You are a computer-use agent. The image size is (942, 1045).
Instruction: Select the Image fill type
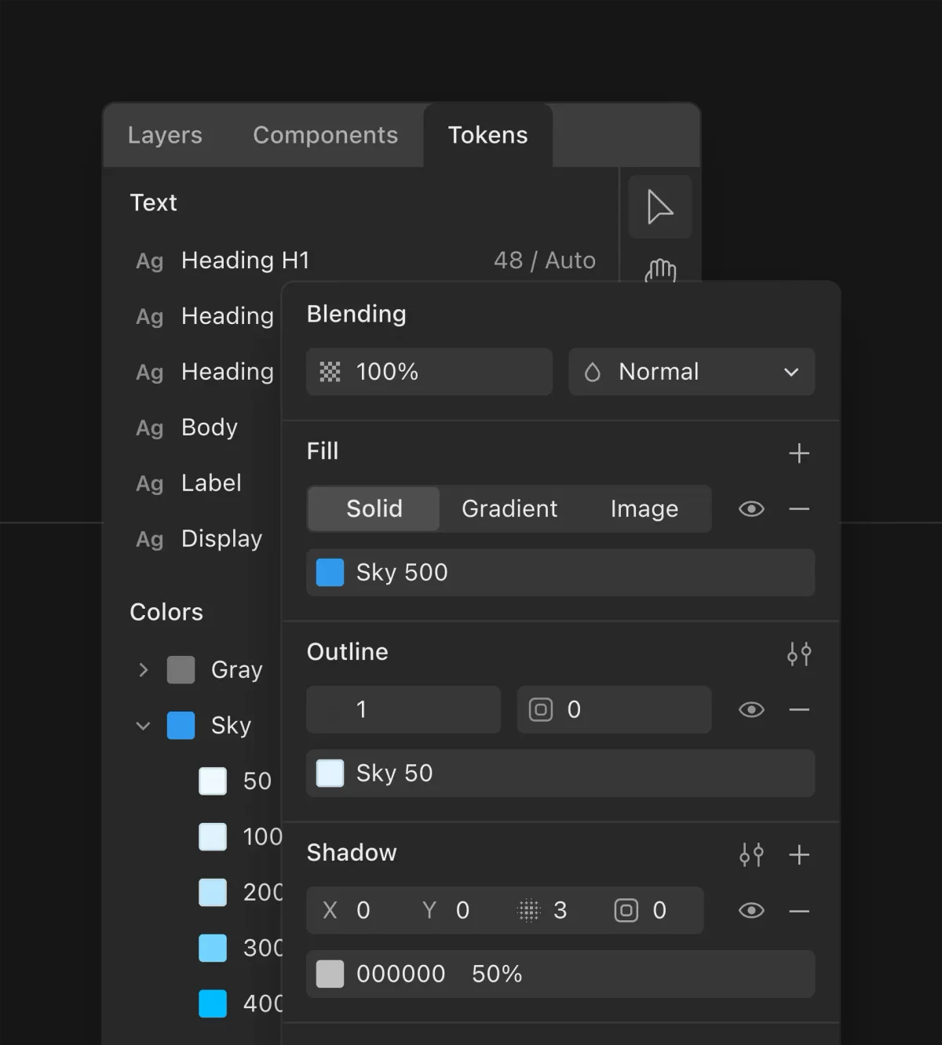(644, 508)
